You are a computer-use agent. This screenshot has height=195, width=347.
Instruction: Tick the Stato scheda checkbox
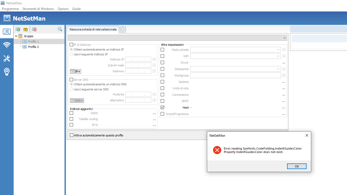click(x=162, y=50)
